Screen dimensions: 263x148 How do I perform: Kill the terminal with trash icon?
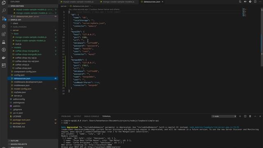coord(250,116)
